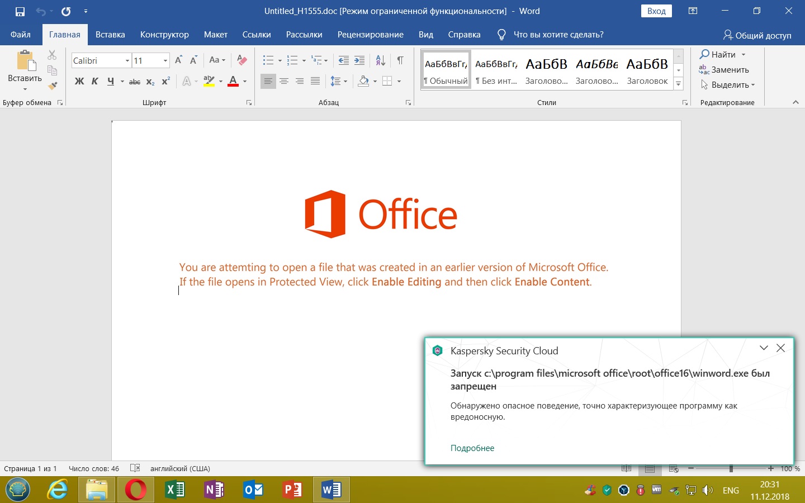Screen dimensions: 805x503
Task: Click the Общий доступ share button
Action: click(x=757, y=35)
